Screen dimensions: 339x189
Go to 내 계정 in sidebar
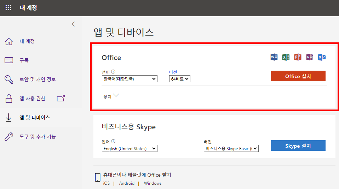pos(27,41)
